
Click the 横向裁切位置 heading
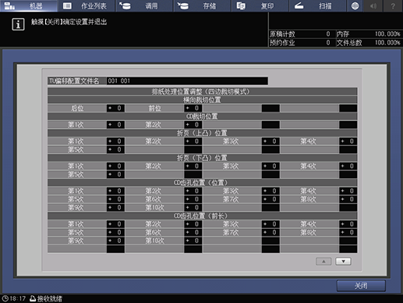click(202, 100)
